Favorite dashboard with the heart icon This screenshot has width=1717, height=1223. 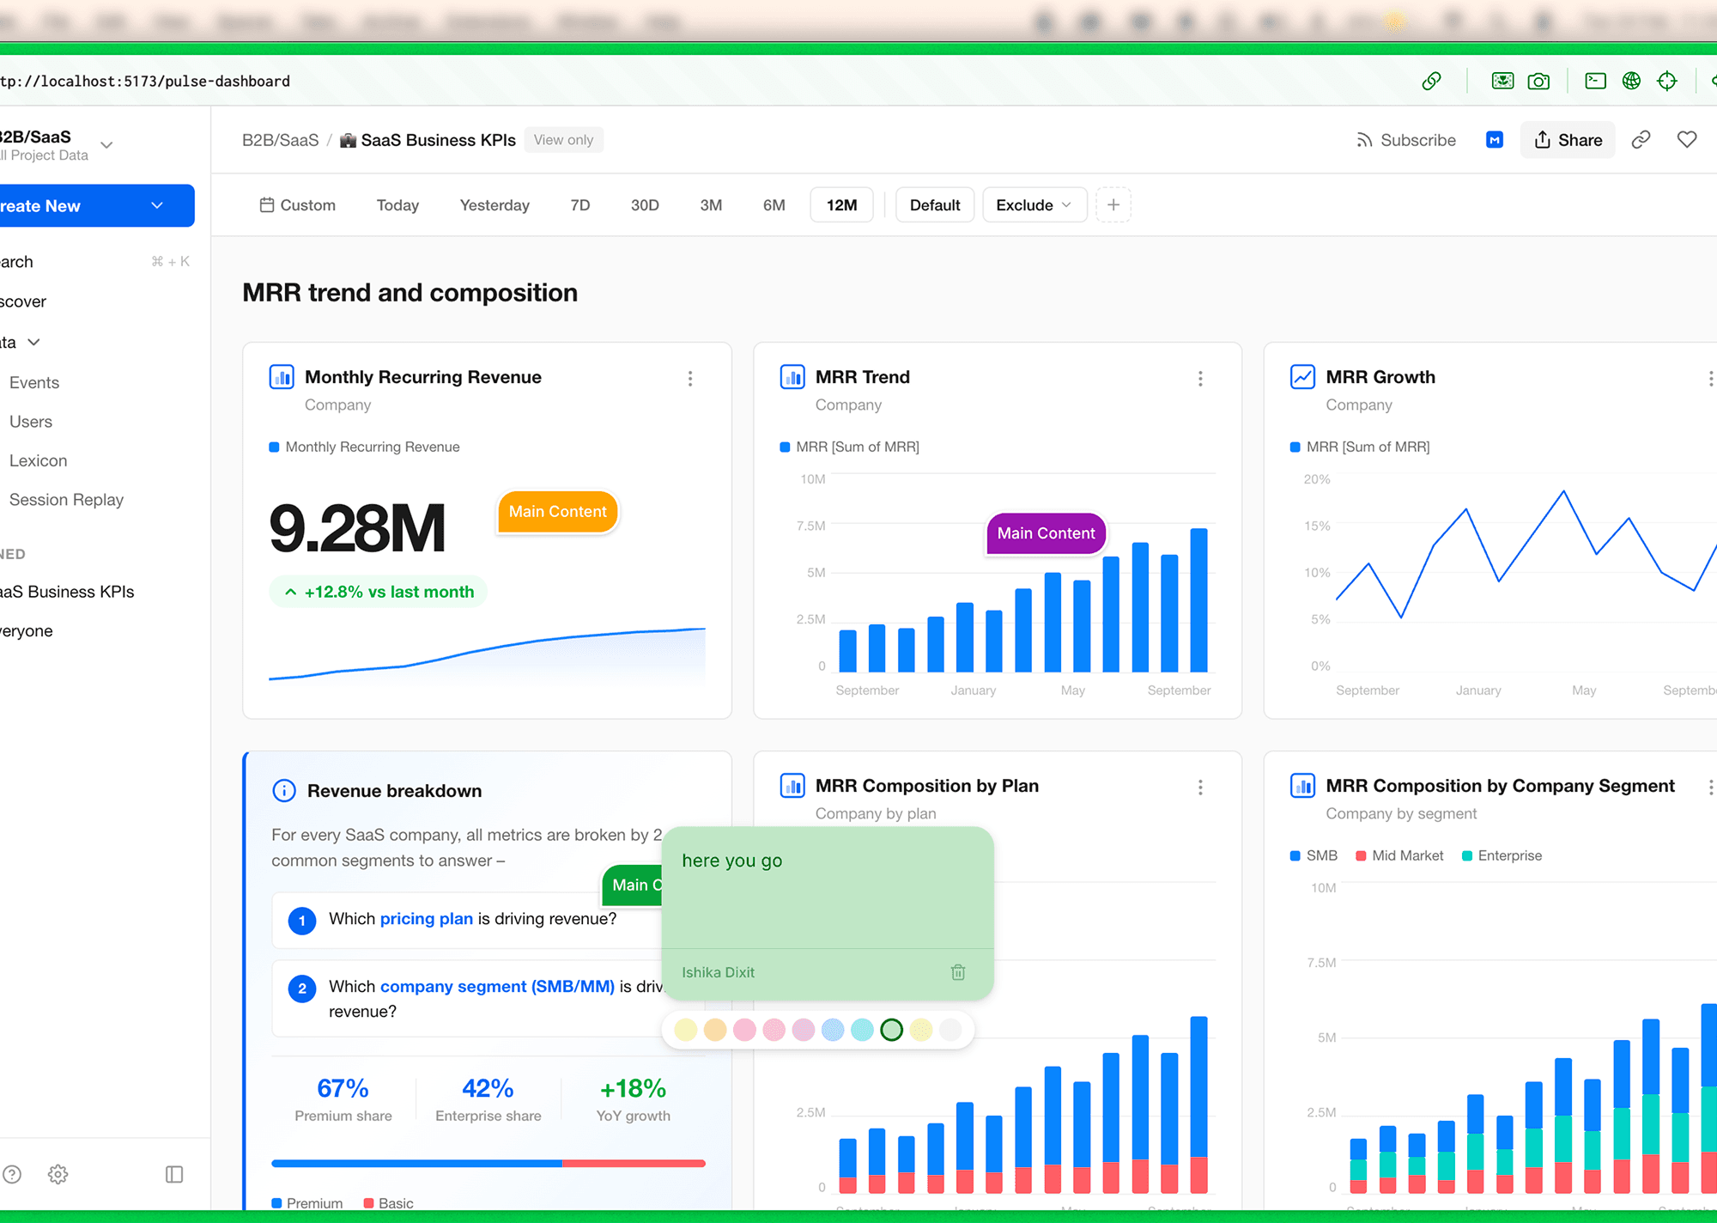[x=1687, y=139]
